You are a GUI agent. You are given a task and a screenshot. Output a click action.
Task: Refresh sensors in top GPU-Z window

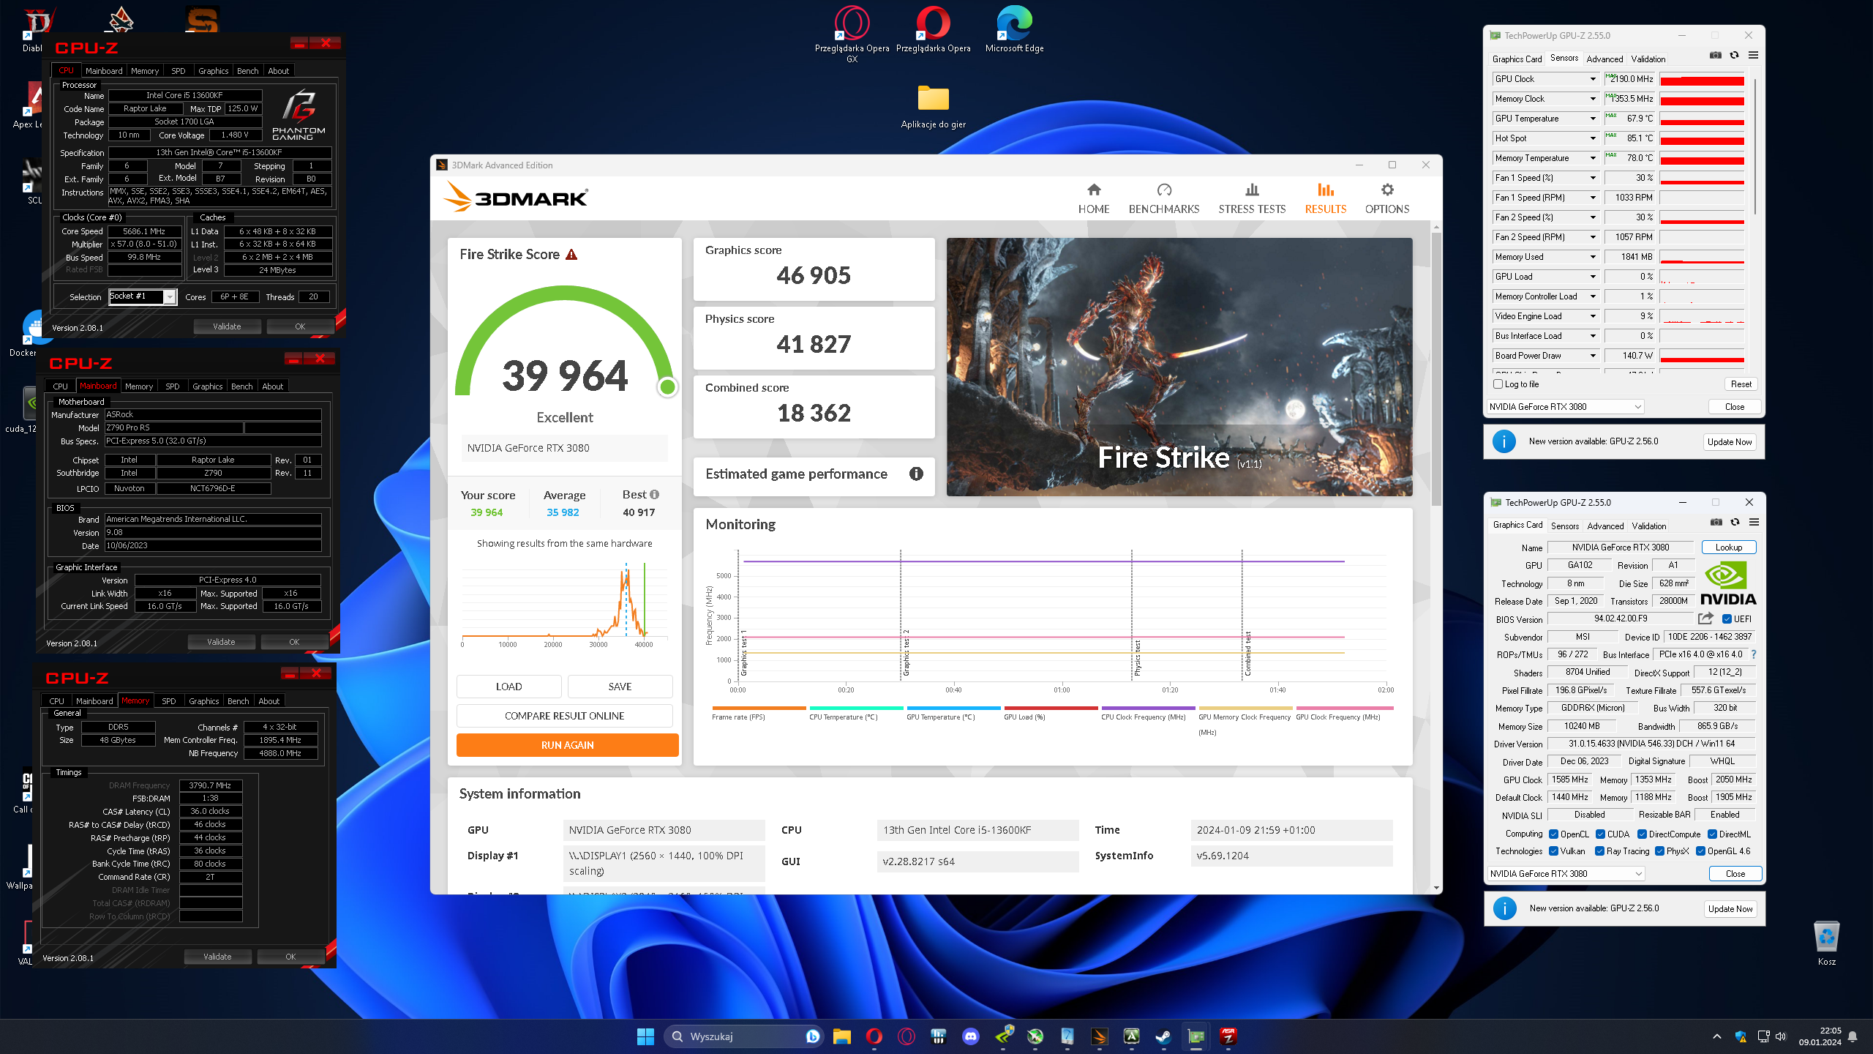(x=1734, y=56)
